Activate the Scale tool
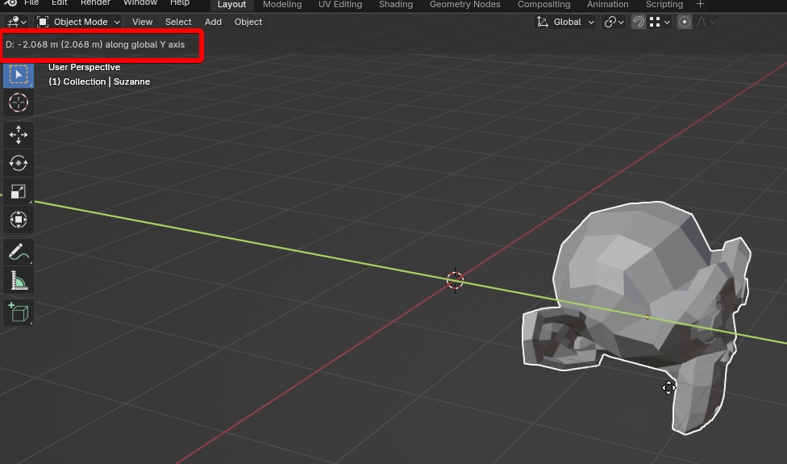787x464 pixels. click(x=19, y=191)
